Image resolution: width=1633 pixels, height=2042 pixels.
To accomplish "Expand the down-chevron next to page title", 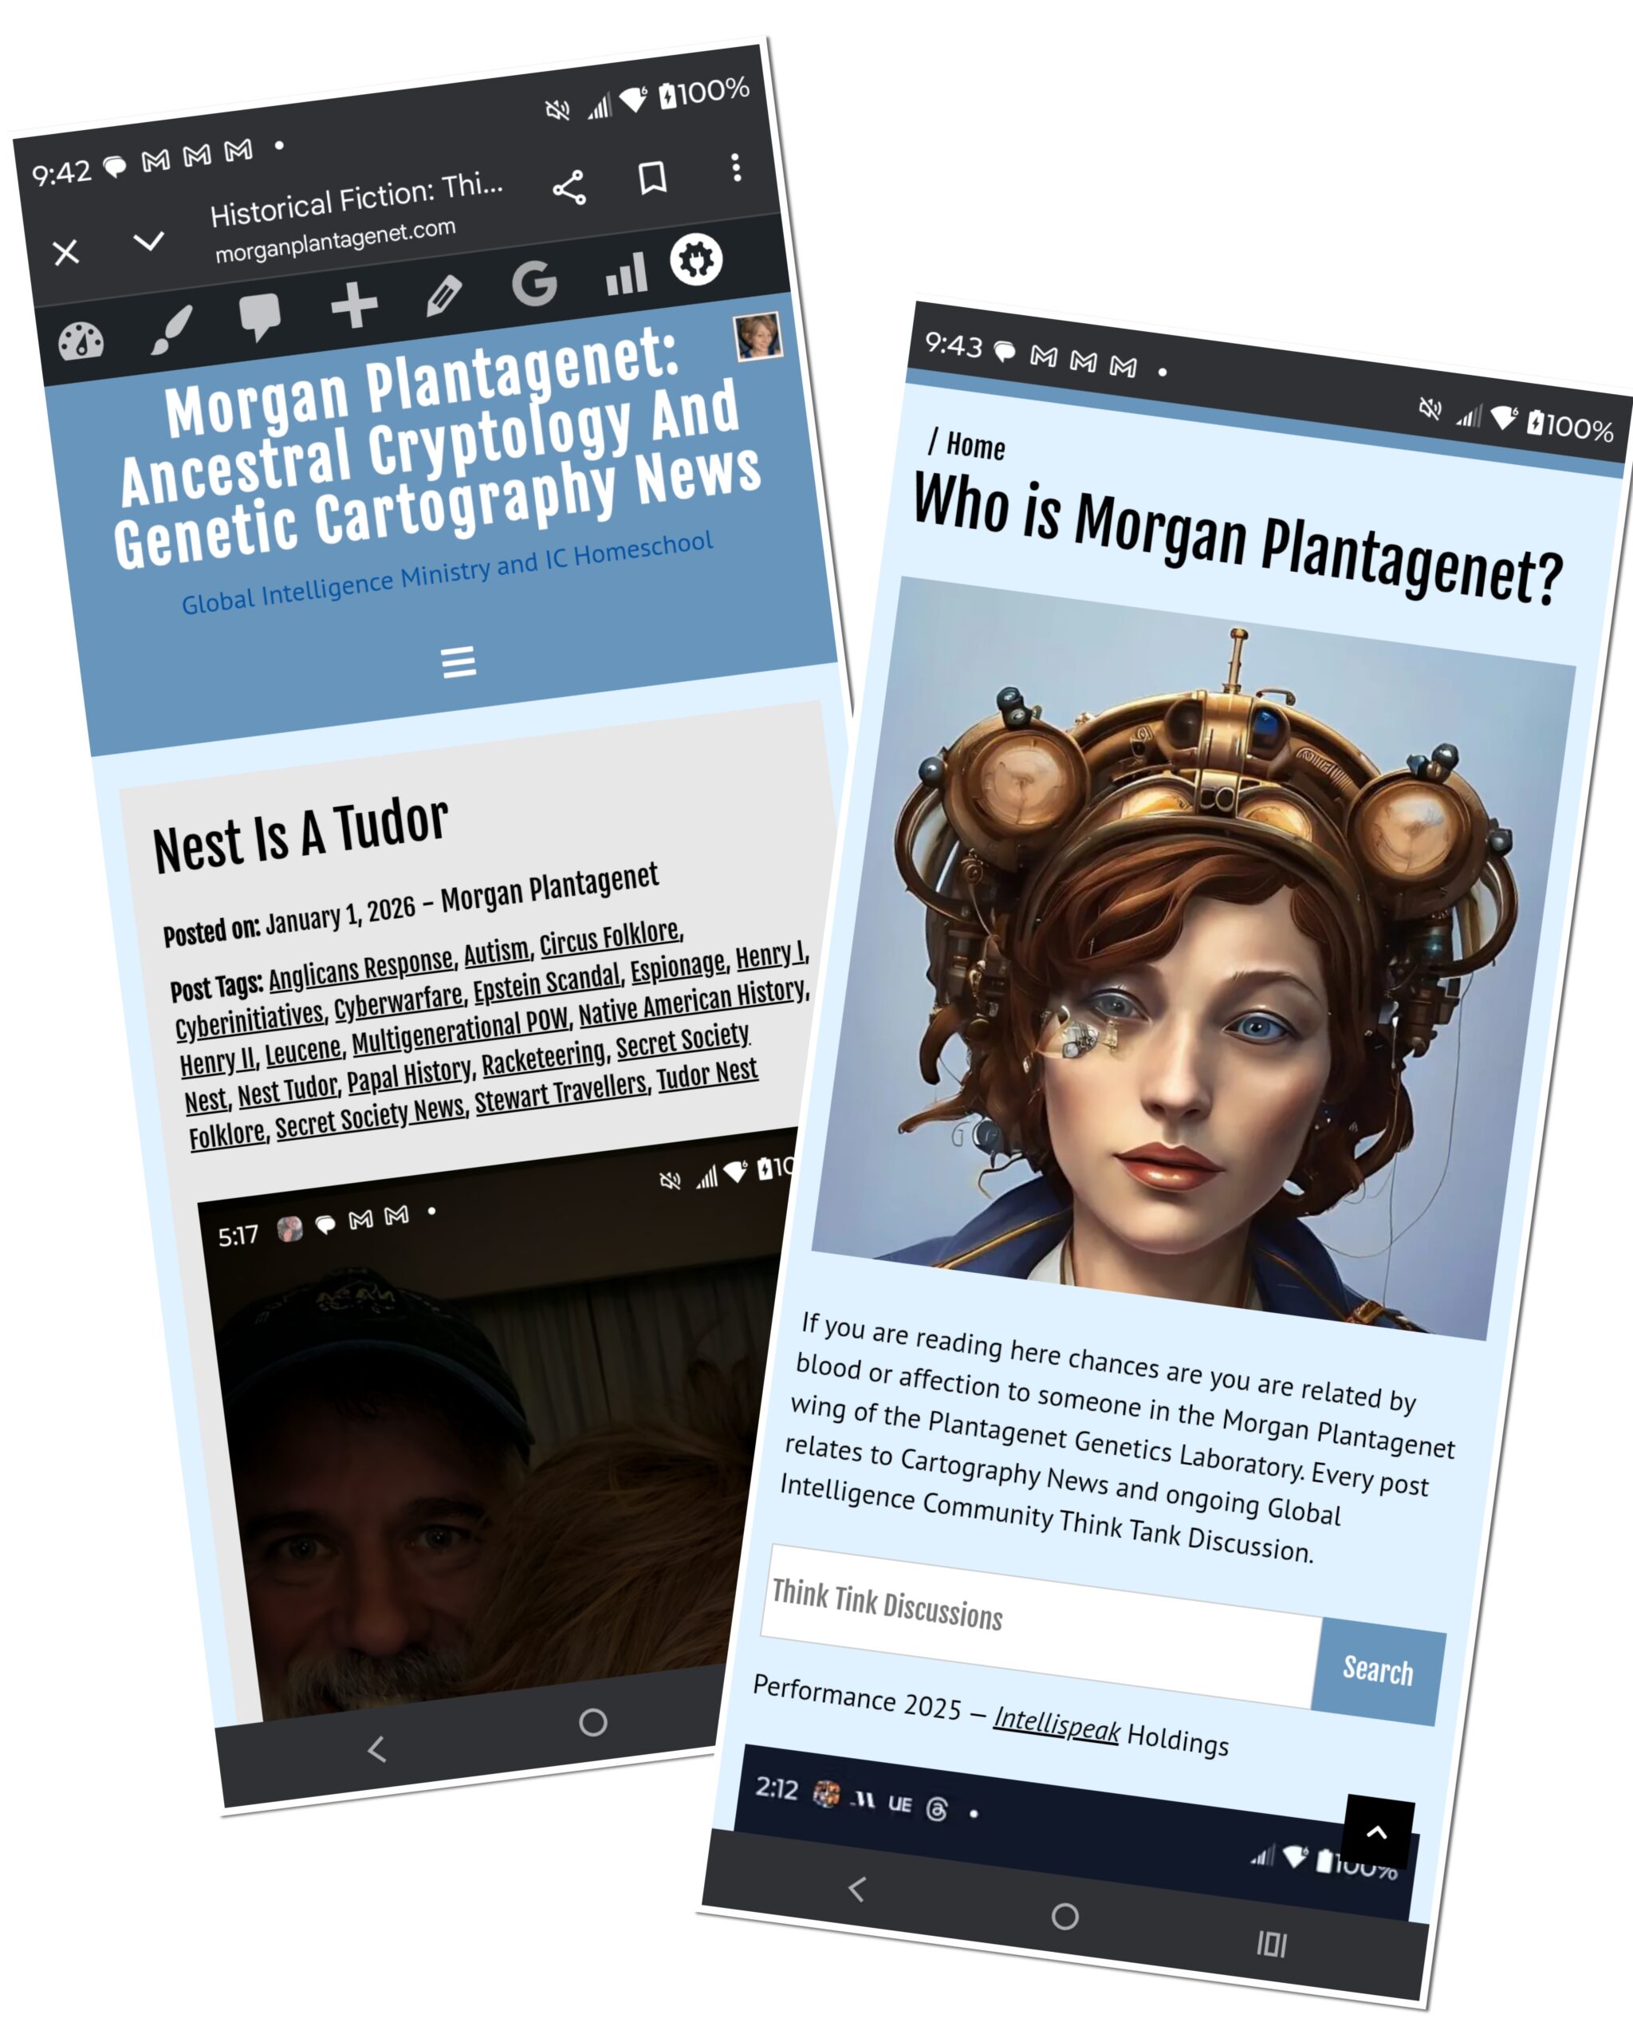I will click(148, 242).
